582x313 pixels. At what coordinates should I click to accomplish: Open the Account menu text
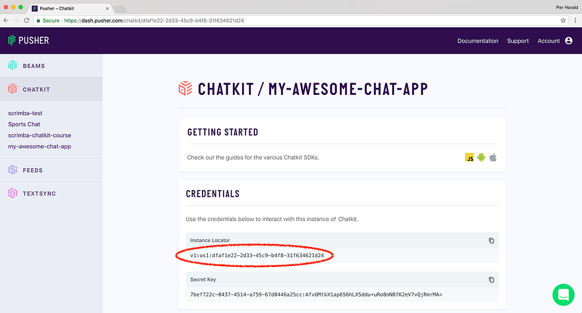click(549, 41)
